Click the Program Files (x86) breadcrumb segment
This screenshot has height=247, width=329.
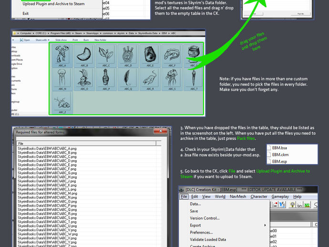(61, 33)
